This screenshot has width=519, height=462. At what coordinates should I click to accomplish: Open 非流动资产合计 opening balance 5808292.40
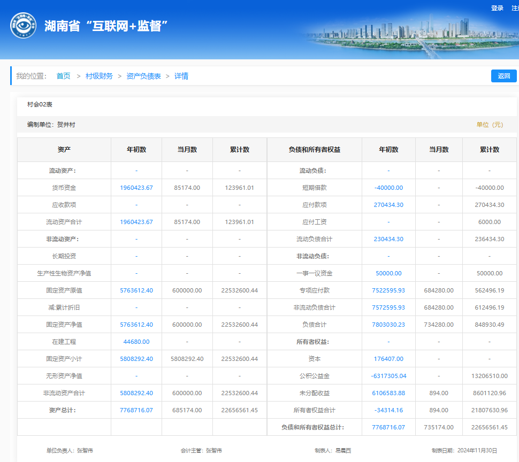tap(136, 393)
